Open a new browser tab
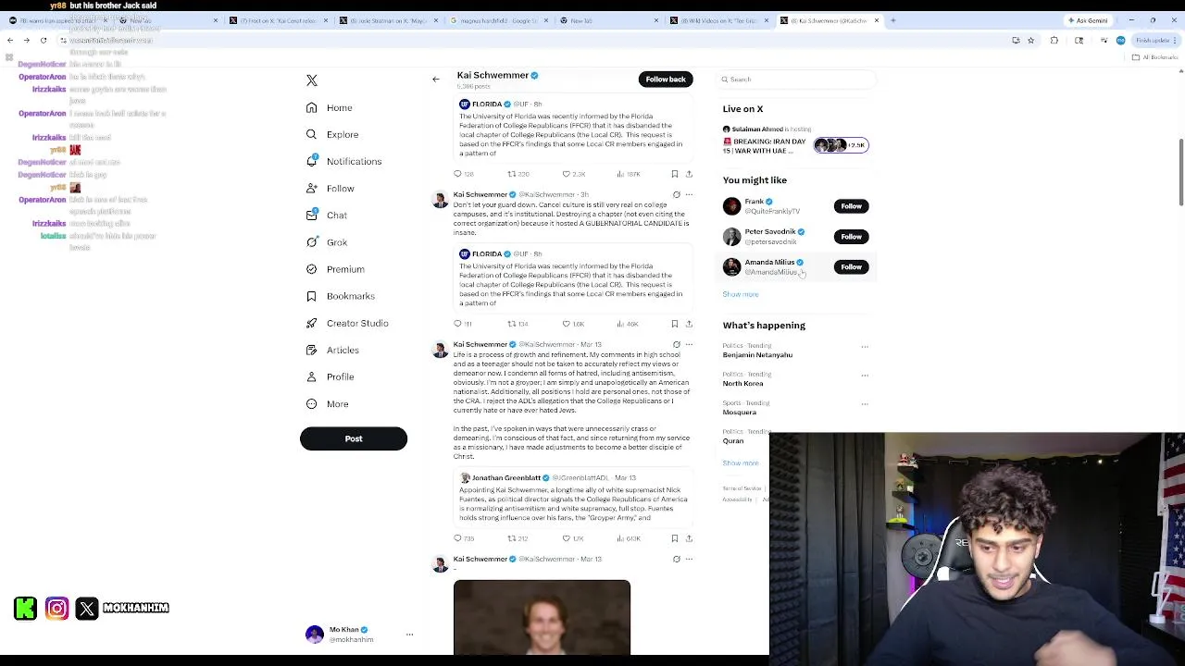The height and width of the screenshot is (666, 1185). tap(892, 20)
